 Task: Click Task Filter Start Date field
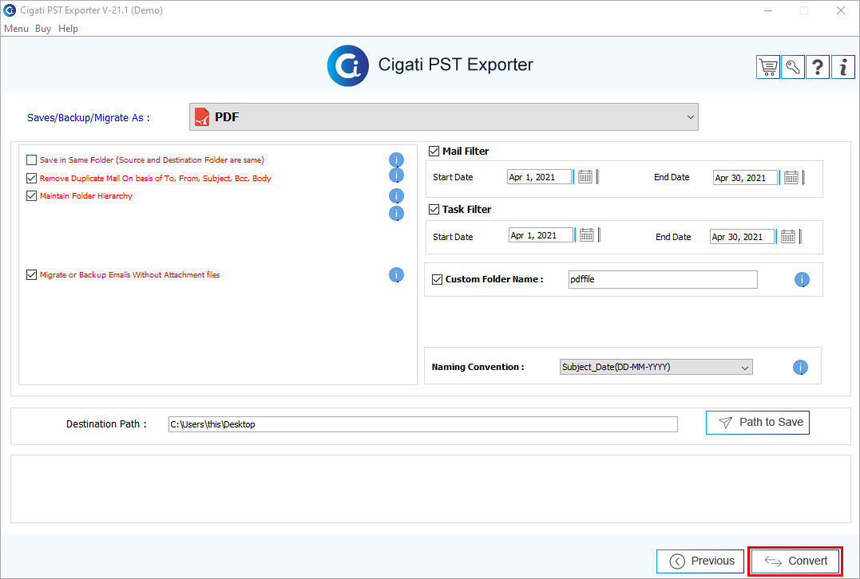[541, 235]
